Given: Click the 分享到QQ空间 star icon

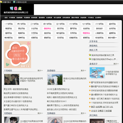Looking at the screenshot, I should [x=14, y=2].
